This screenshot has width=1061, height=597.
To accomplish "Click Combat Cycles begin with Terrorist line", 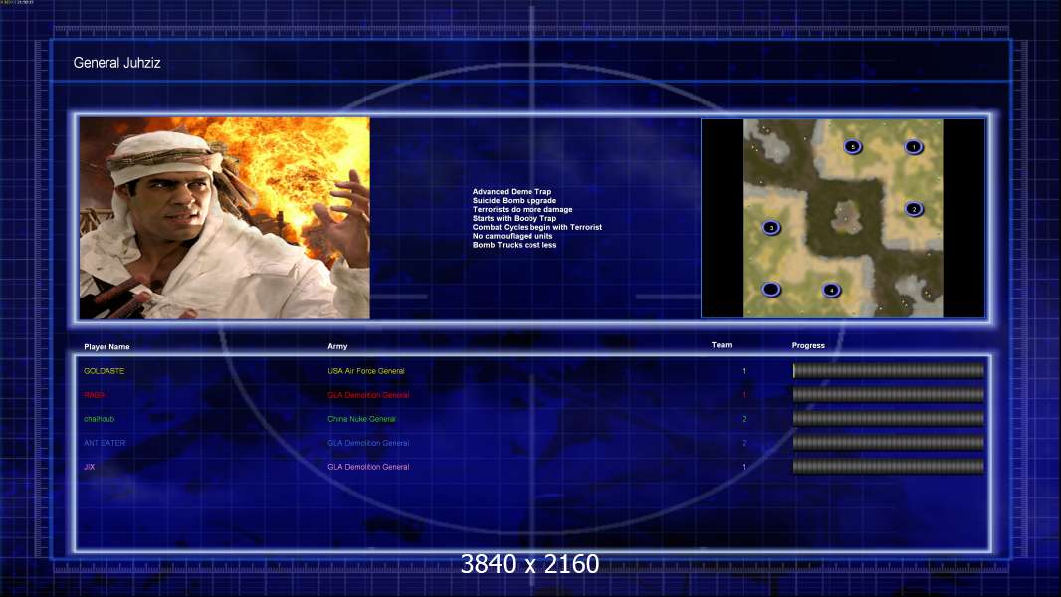I will pyautogui.click(x=537, y=227).
